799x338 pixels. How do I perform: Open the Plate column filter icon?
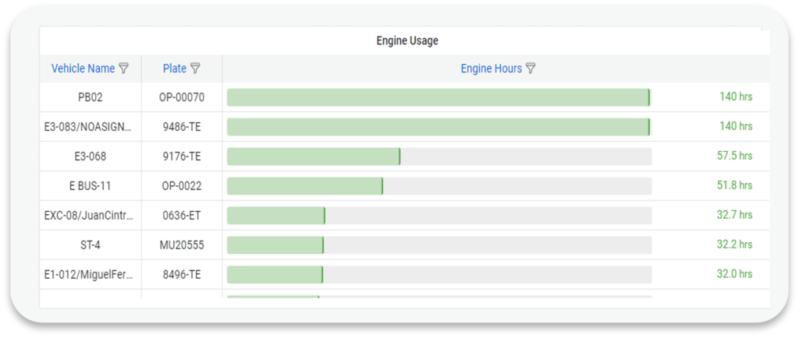tap(195, 69)
